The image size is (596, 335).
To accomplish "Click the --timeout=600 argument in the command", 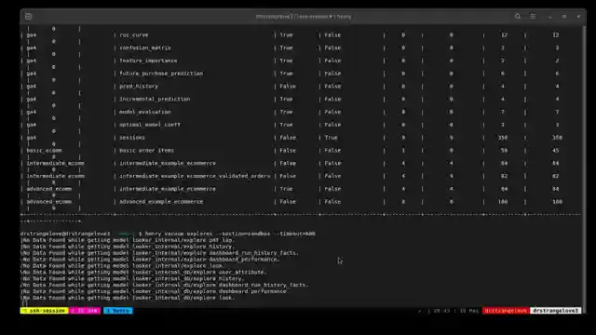I will [294, 234].
